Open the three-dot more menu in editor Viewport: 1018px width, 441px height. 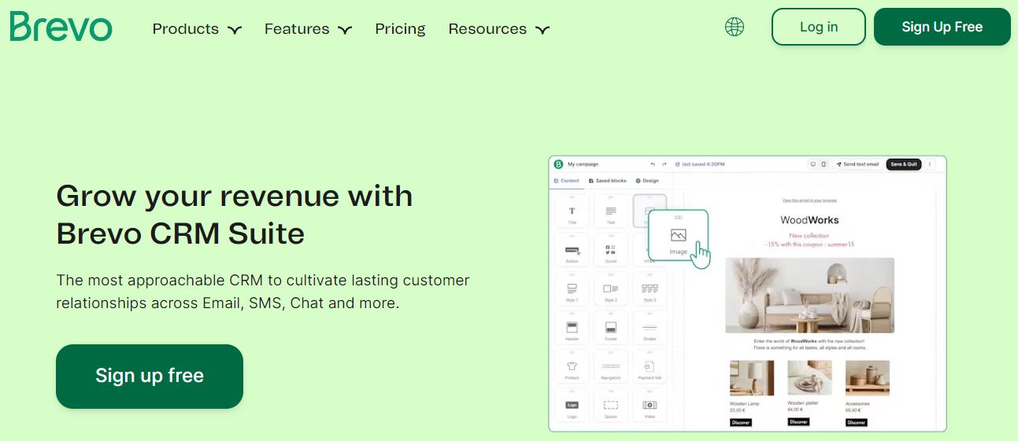[930, 164]
